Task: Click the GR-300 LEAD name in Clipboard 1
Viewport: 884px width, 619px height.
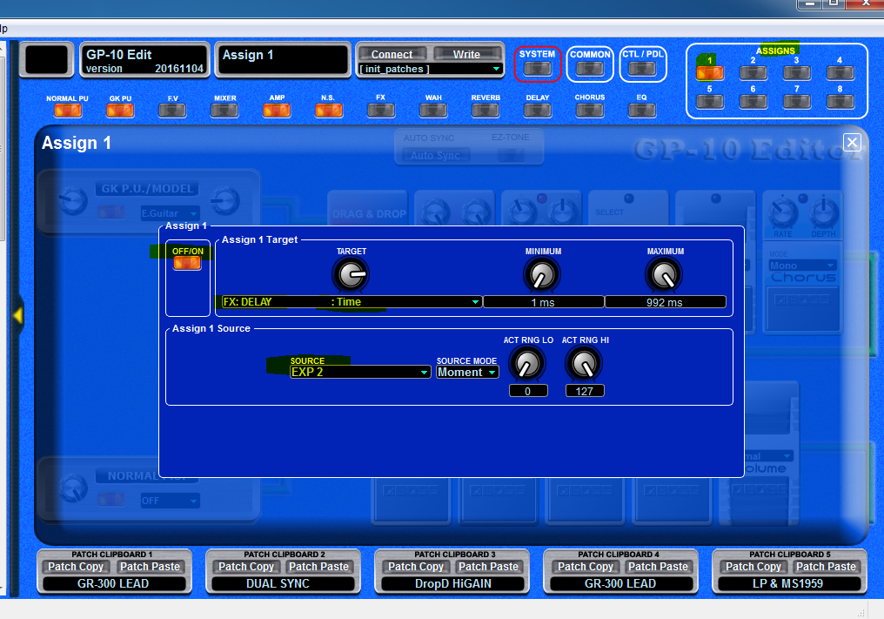Action: (x=115, y=583)
